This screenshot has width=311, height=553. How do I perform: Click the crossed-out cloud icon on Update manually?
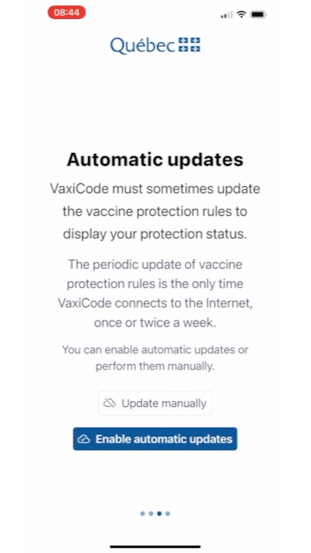click(110, 404)
